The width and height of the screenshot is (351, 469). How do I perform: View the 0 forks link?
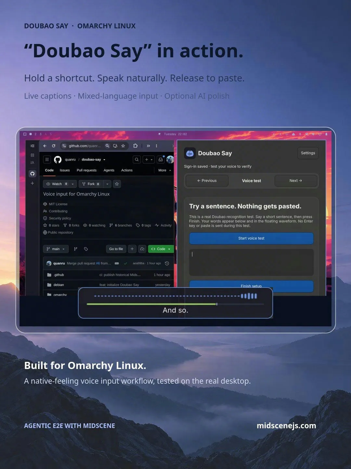tap(71, 225)
